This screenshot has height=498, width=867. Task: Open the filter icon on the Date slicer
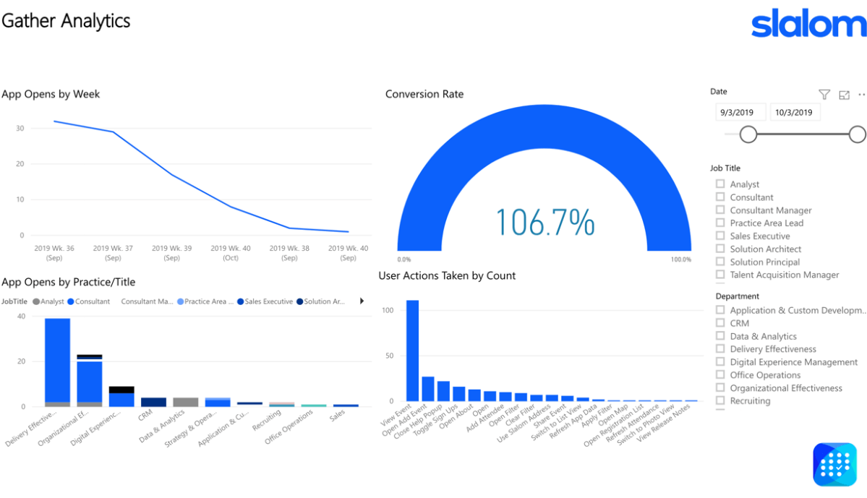(824, 94)
